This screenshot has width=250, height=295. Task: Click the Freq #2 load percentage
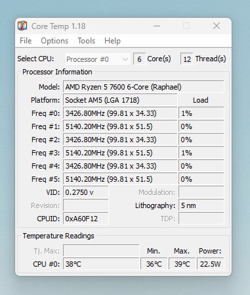tap(201, 140)
